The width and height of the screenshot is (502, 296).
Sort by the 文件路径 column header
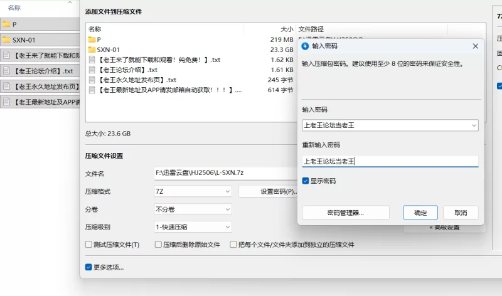point(311,29)
